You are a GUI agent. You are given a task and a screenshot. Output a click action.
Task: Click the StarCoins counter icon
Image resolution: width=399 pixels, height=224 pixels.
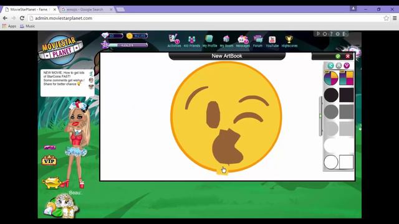[x=130, y=36]
